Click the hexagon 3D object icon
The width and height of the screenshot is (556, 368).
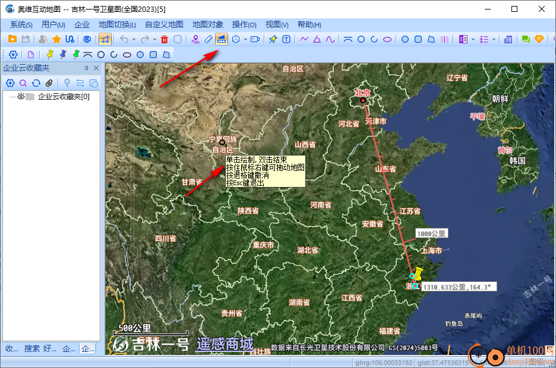point(236,39)
